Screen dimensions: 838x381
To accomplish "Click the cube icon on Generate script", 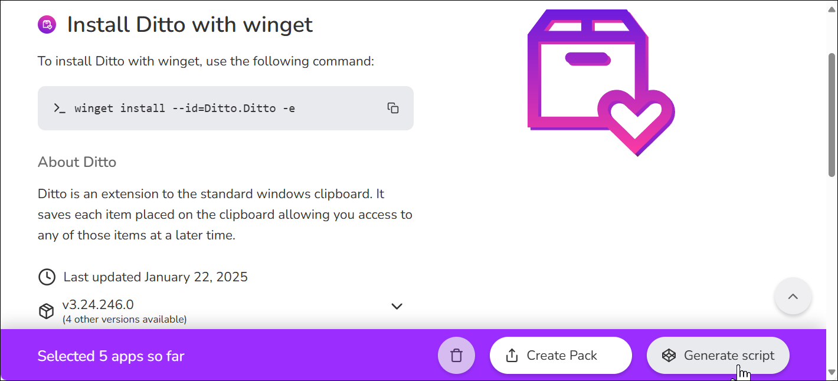I will point(669,356).
